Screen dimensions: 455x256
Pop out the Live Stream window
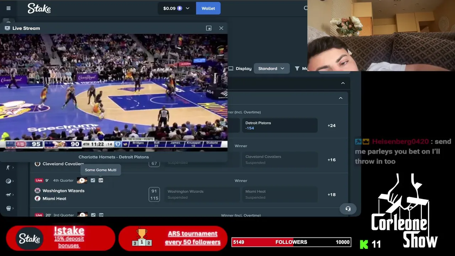click(209, 28)
